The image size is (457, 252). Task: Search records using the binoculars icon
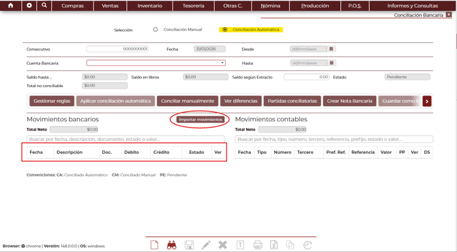(172, 245)
